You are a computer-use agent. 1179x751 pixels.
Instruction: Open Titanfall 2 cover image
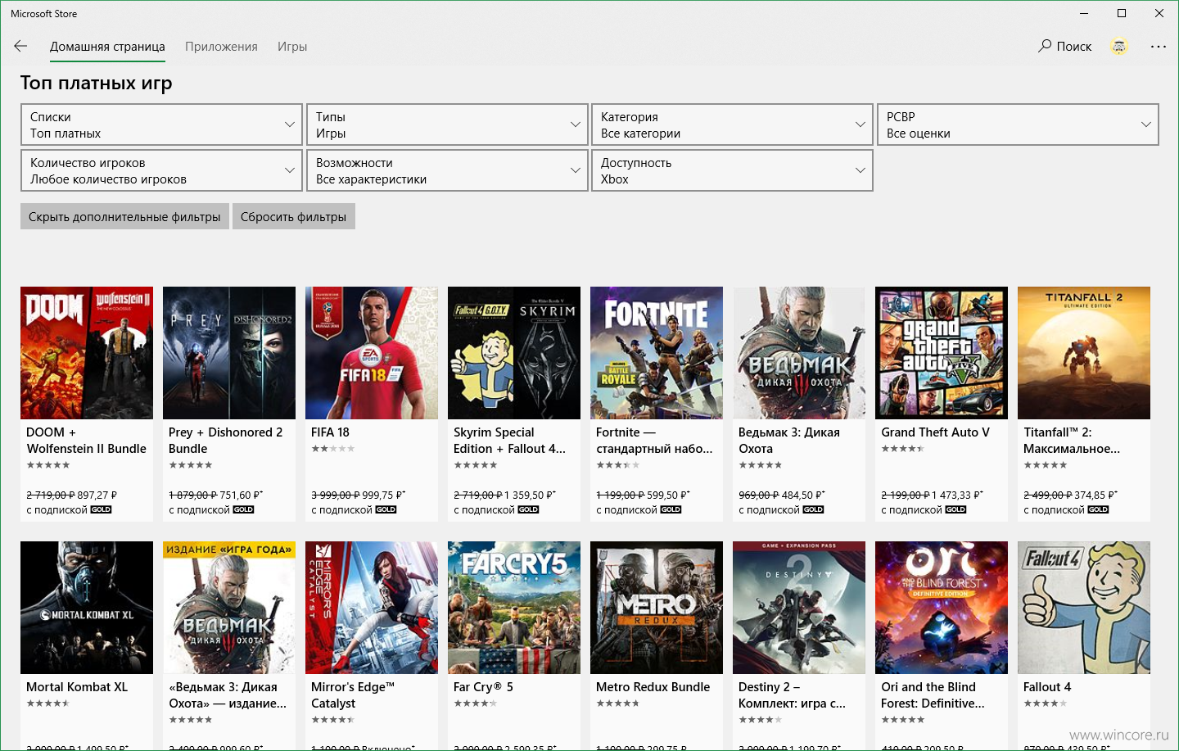(x=1084, y=353)
